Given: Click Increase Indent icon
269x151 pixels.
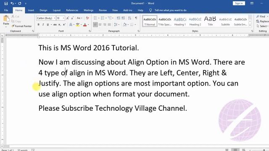Looking at the screenshot, I should [x=123, y=18].
